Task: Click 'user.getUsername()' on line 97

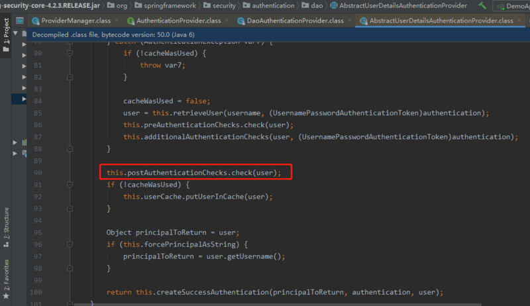Action: tap(244, 256)
